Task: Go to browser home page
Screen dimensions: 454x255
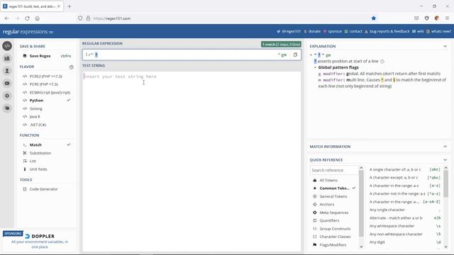Action: point(38,18)
